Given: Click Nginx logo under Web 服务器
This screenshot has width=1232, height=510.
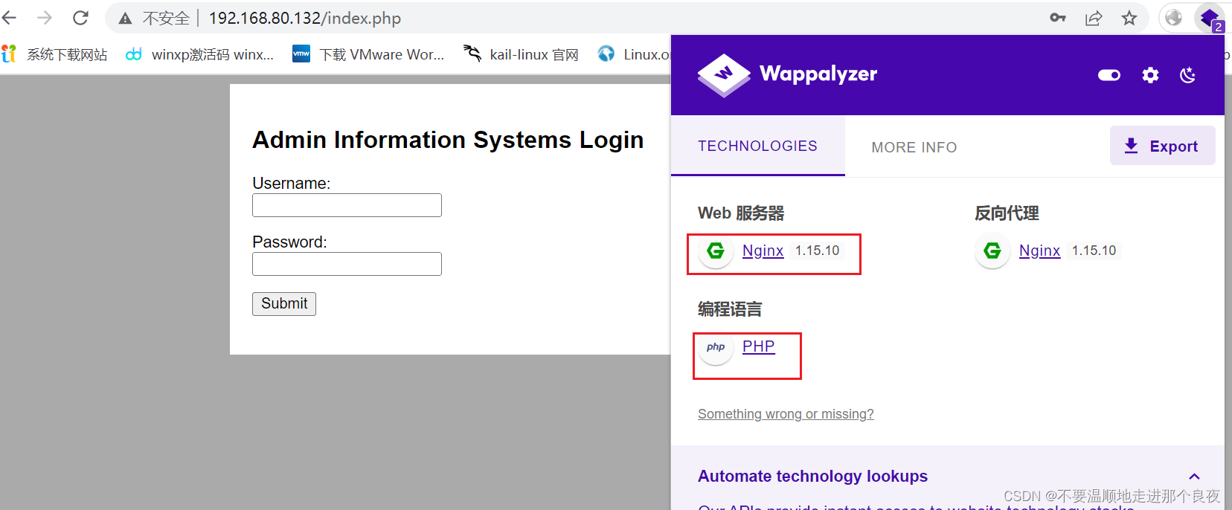Looking at the screenshot, I should point(716,251).
